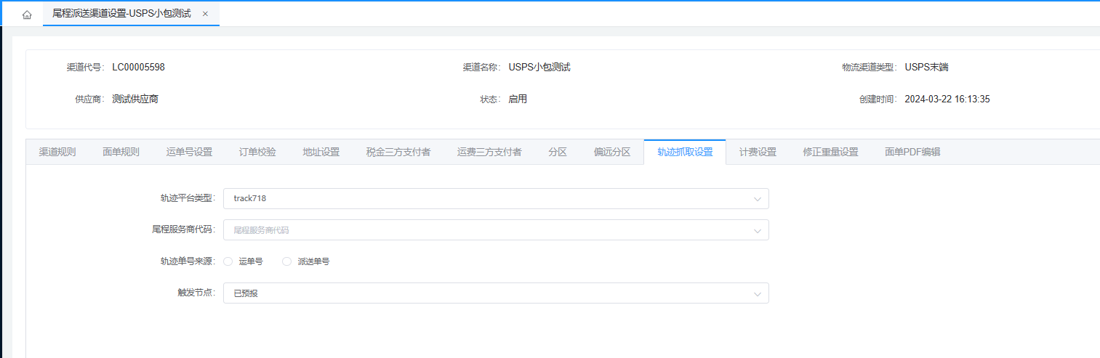Open the 轨迹平台类型 dropdown showing track718

496,198
